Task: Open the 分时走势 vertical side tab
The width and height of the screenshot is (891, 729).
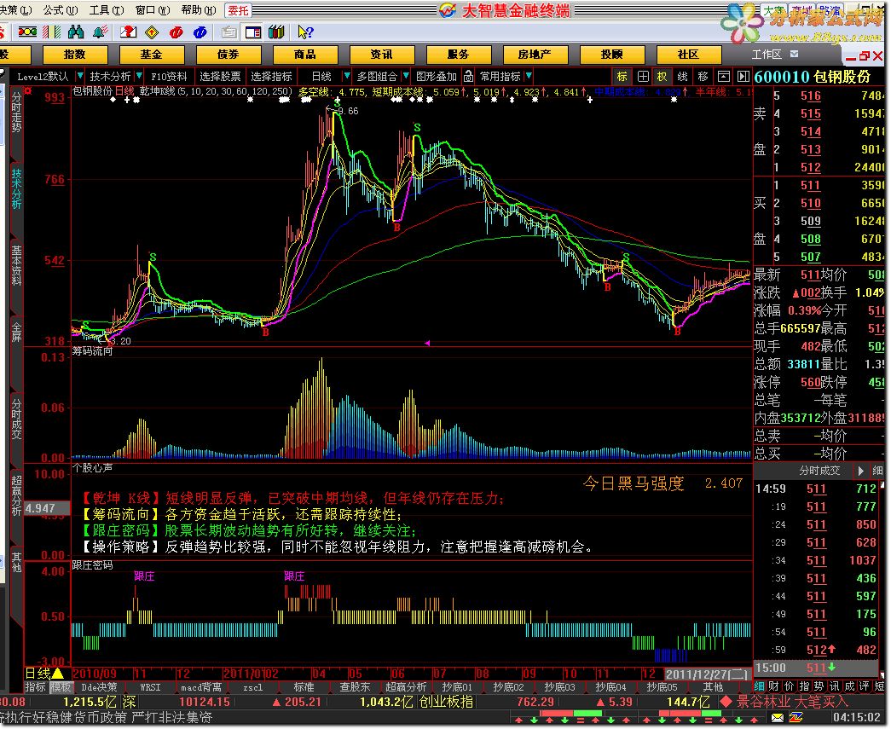Action: coord(16,113)
